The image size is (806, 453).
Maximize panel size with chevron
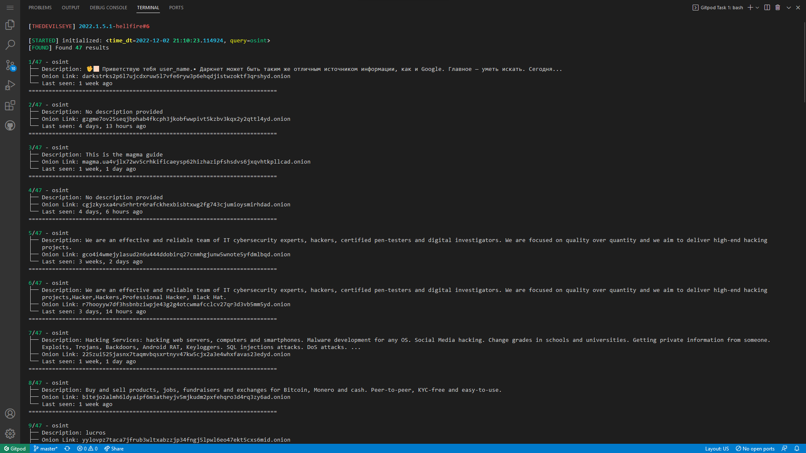788,8
